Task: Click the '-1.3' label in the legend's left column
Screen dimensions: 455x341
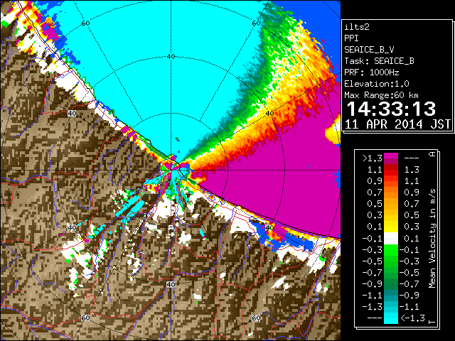Action: click(x=373, y=306)
